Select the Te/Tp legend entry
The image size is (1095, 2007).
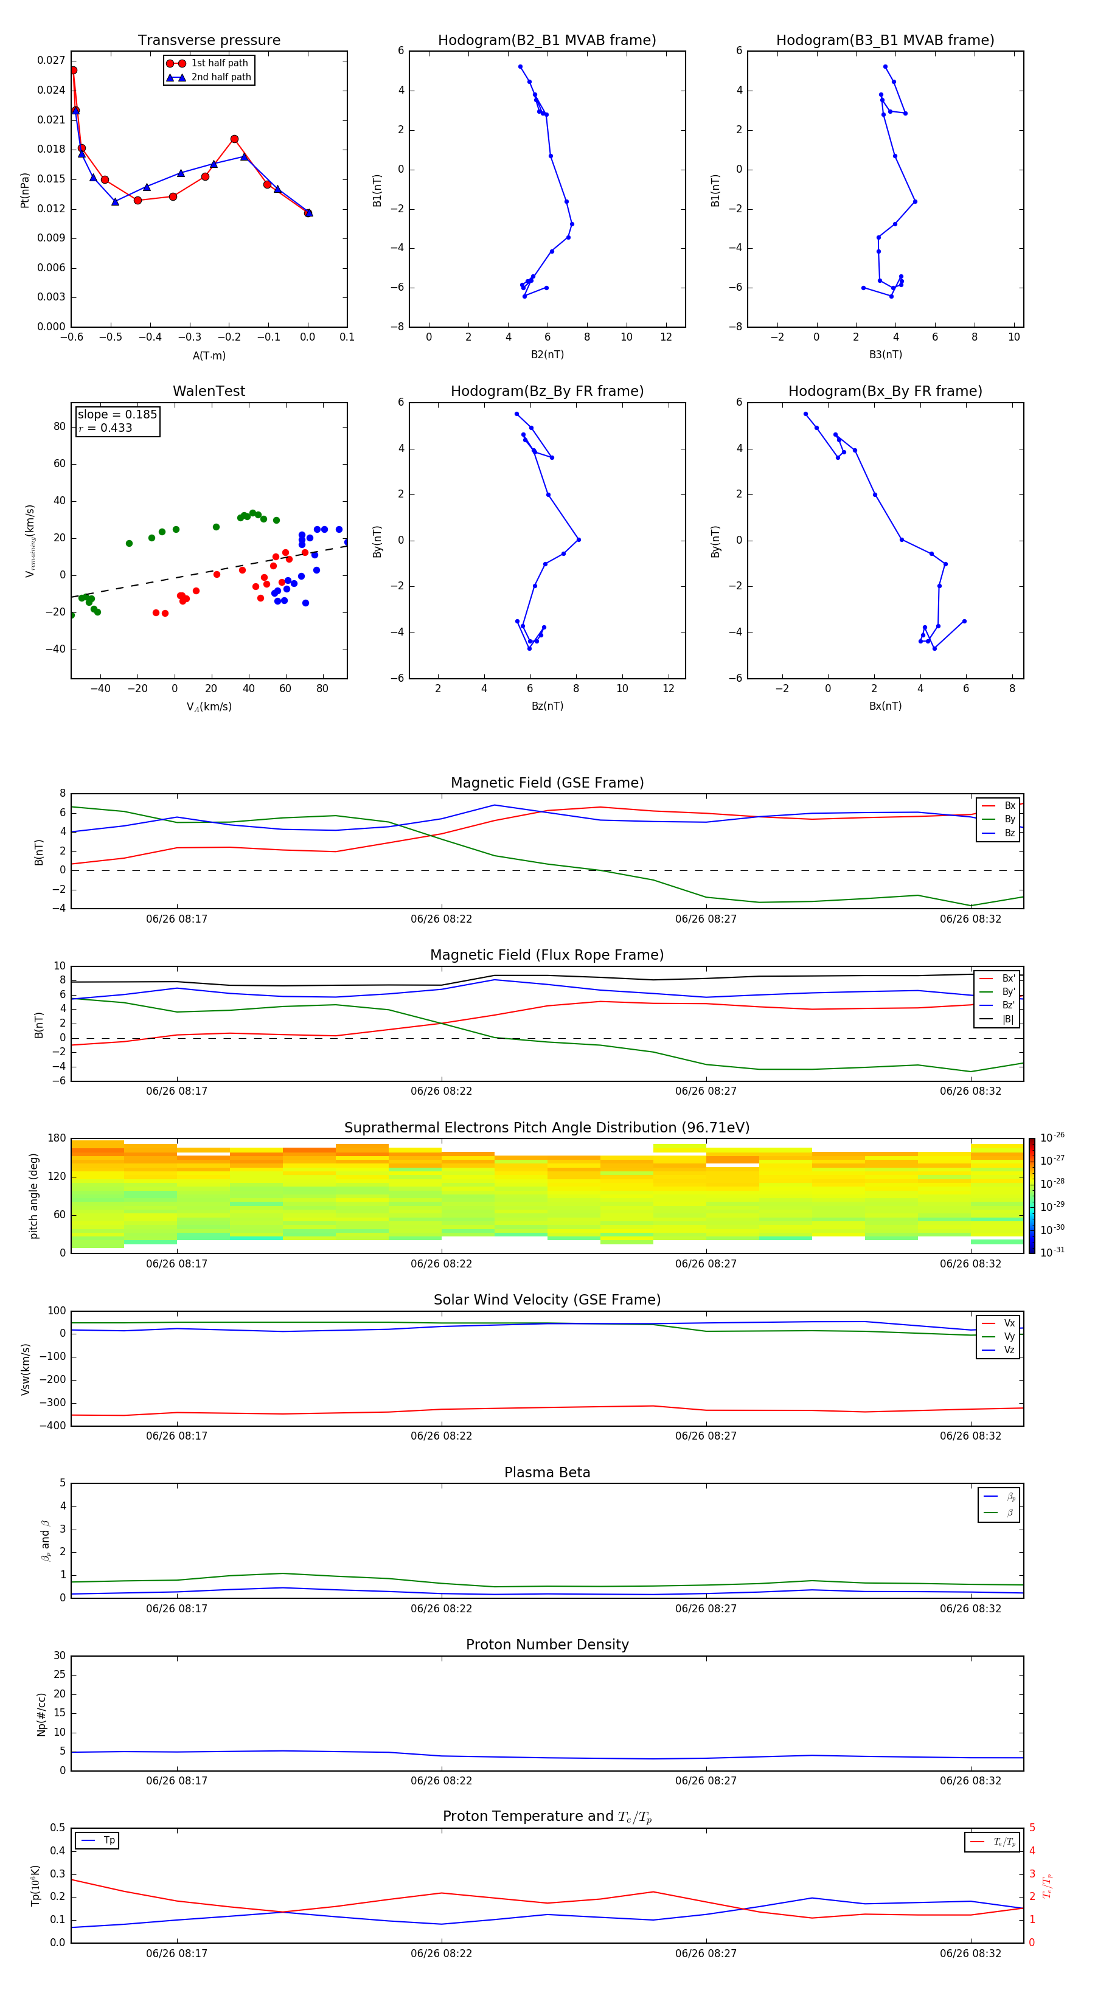click(x=992, y=1842)
